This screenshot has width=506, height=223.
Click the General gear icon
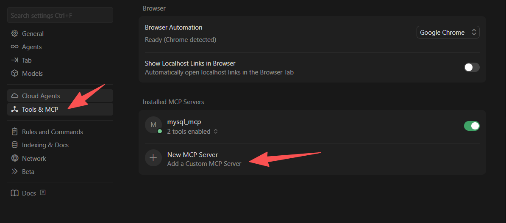(15, 33)
